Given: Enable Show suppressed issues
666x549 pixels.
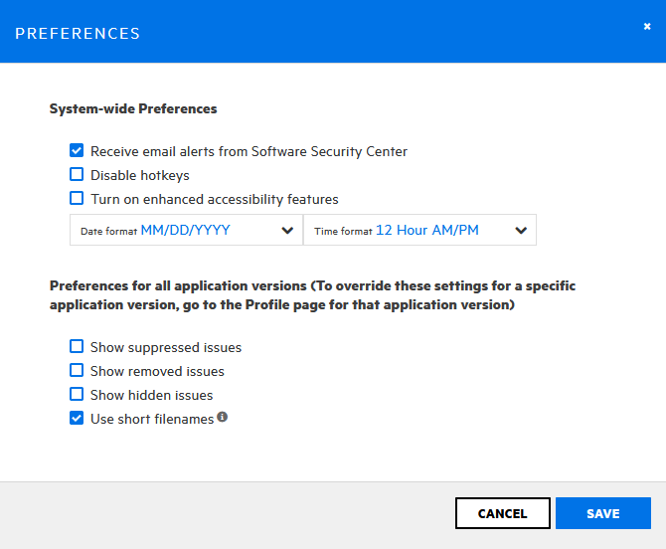Looking at the screenshot, I should [77, 347].
